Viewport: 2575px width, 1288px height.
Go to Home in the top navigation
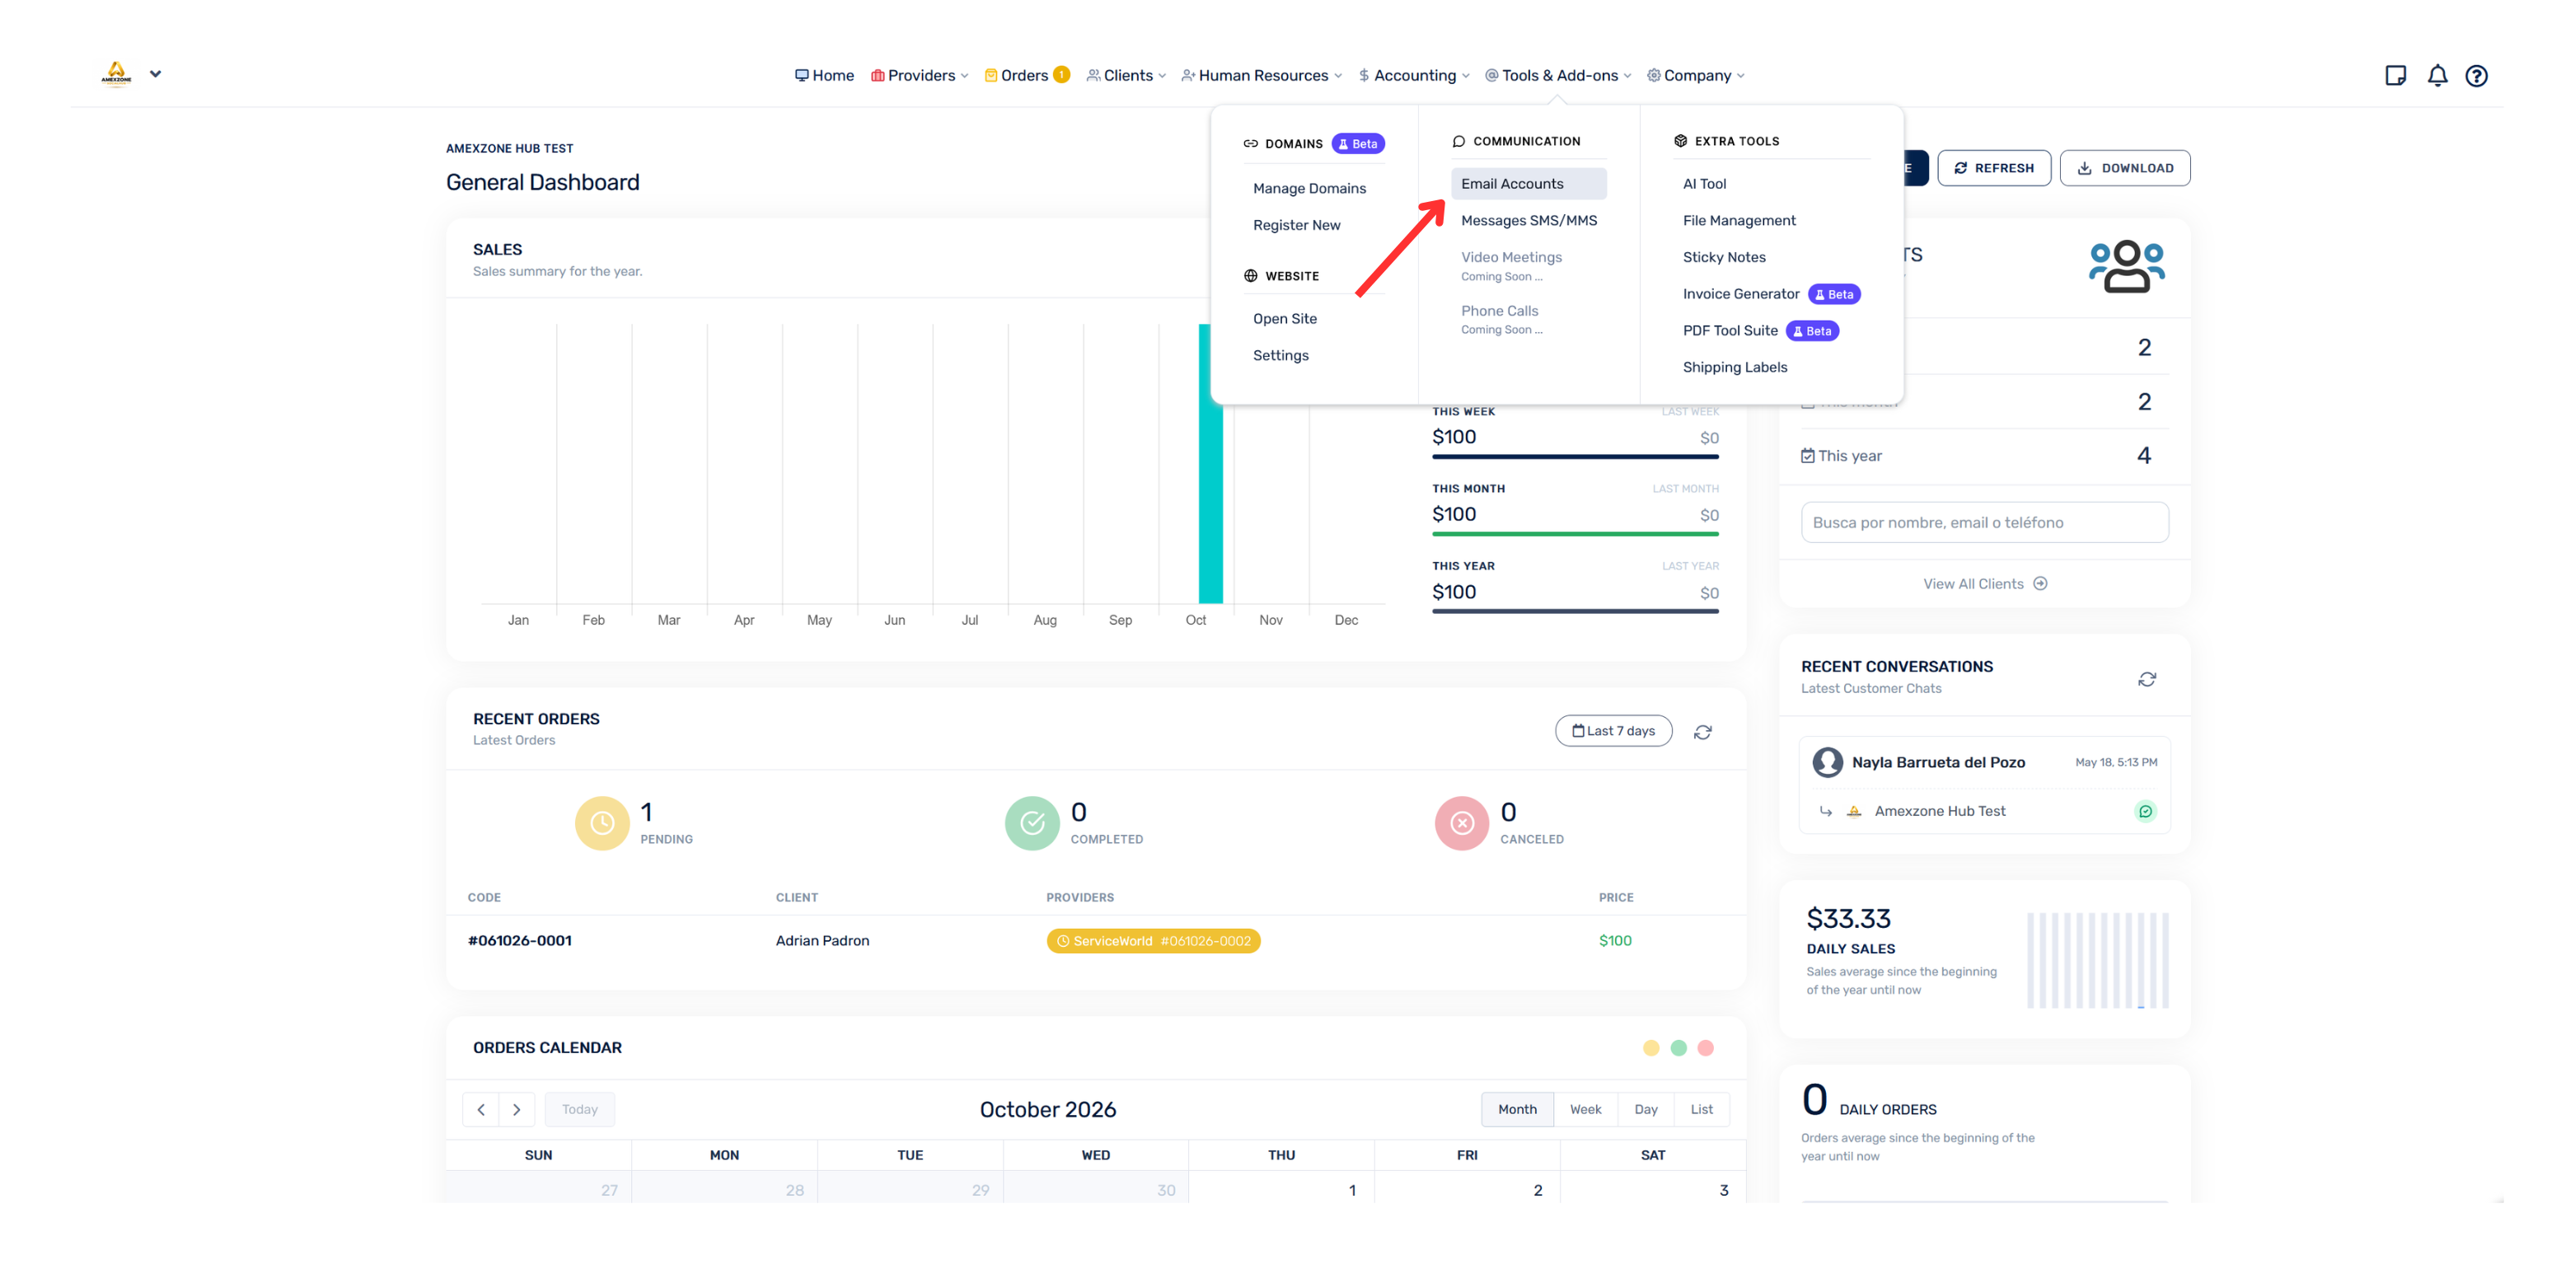824,75
